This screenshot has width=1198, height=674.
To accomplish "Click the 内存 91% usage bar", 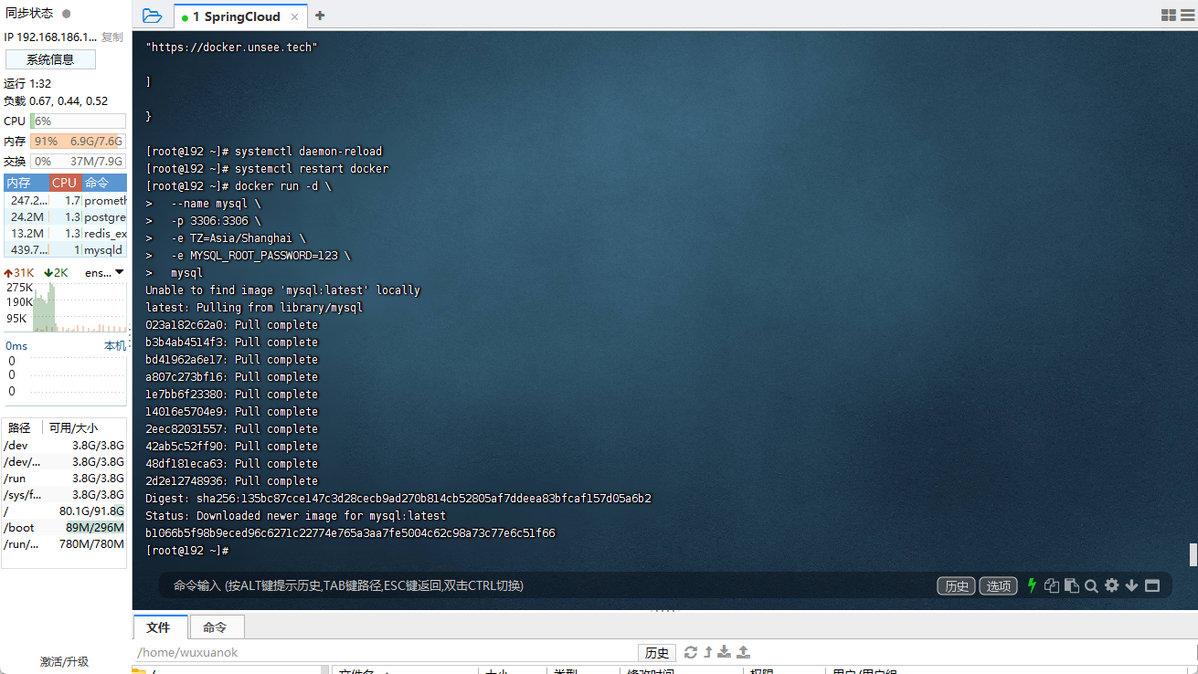I will [79, 142].
